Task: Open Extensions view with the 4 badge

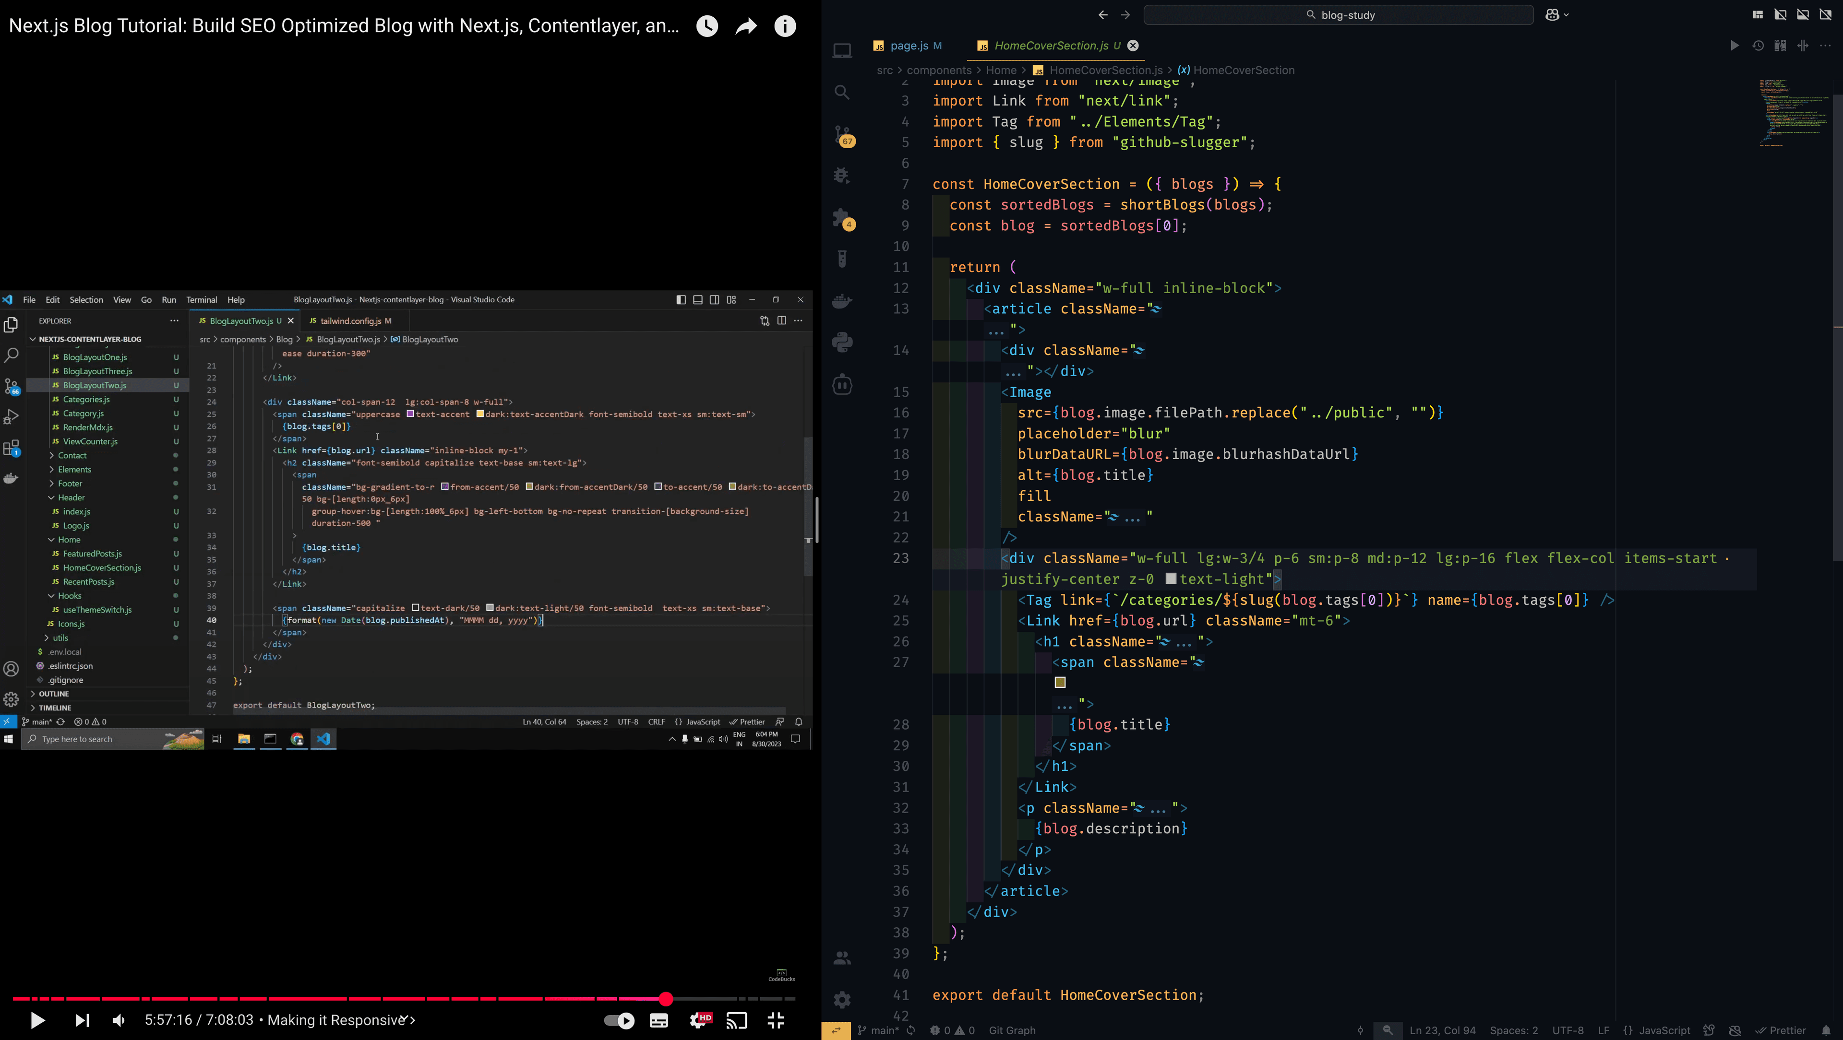Action: pyautogui.click(x=844, y=219)
